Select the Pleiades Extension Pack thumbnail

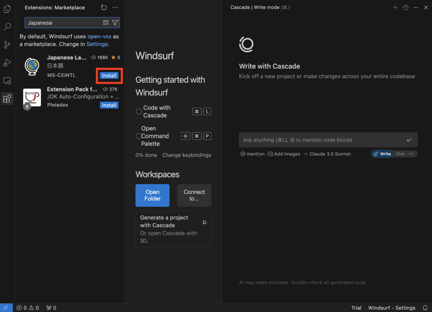(x=32, y=97)
